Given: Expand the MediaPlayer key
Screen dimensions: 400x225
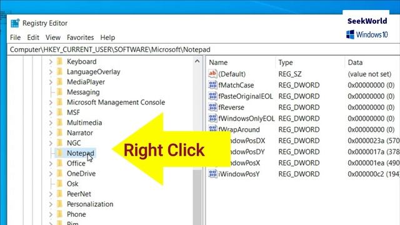Looking at the screenshot, I should (51, 82).
